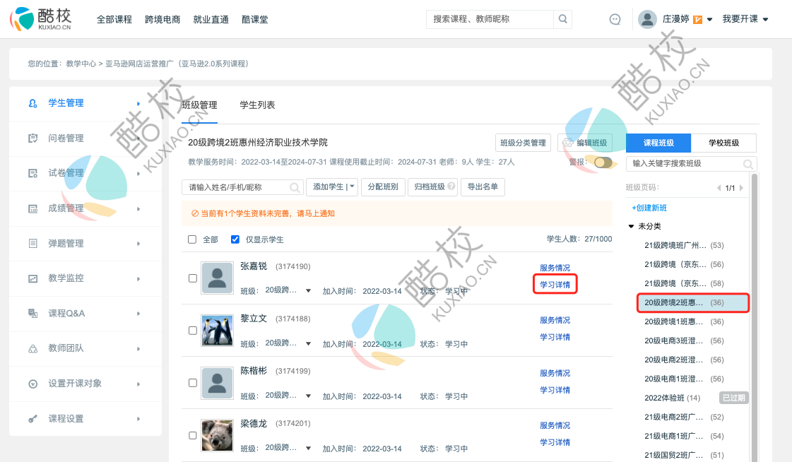This screenshot has height=462, width=792.
Task: Click the 设置开课对象 sidebar icon
Action: click(32, 384)
